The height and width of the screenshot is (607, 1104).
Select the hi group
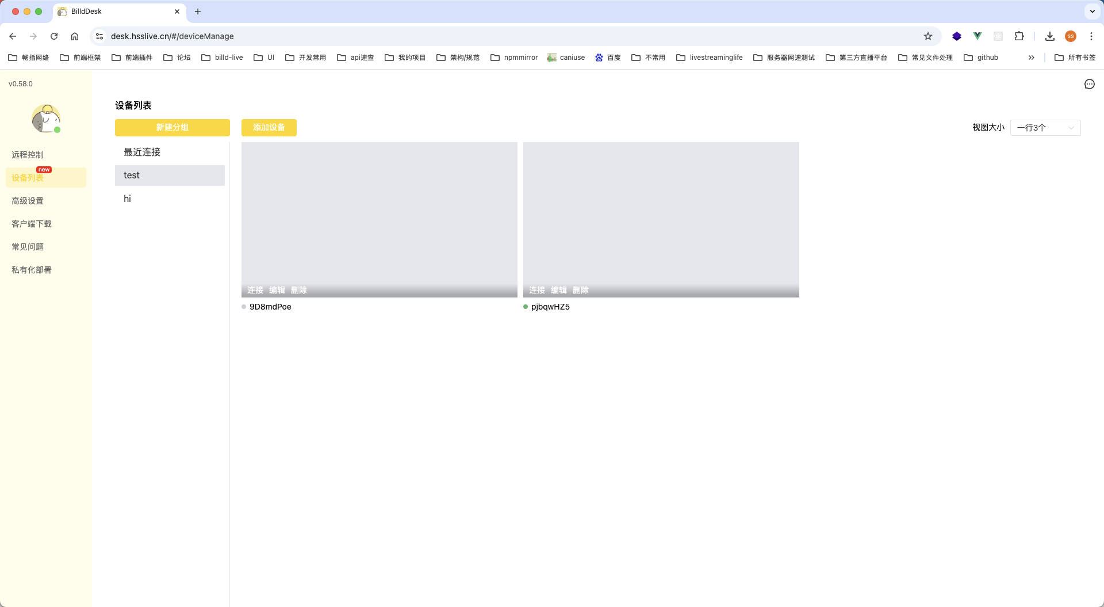(x=170, y=199)
